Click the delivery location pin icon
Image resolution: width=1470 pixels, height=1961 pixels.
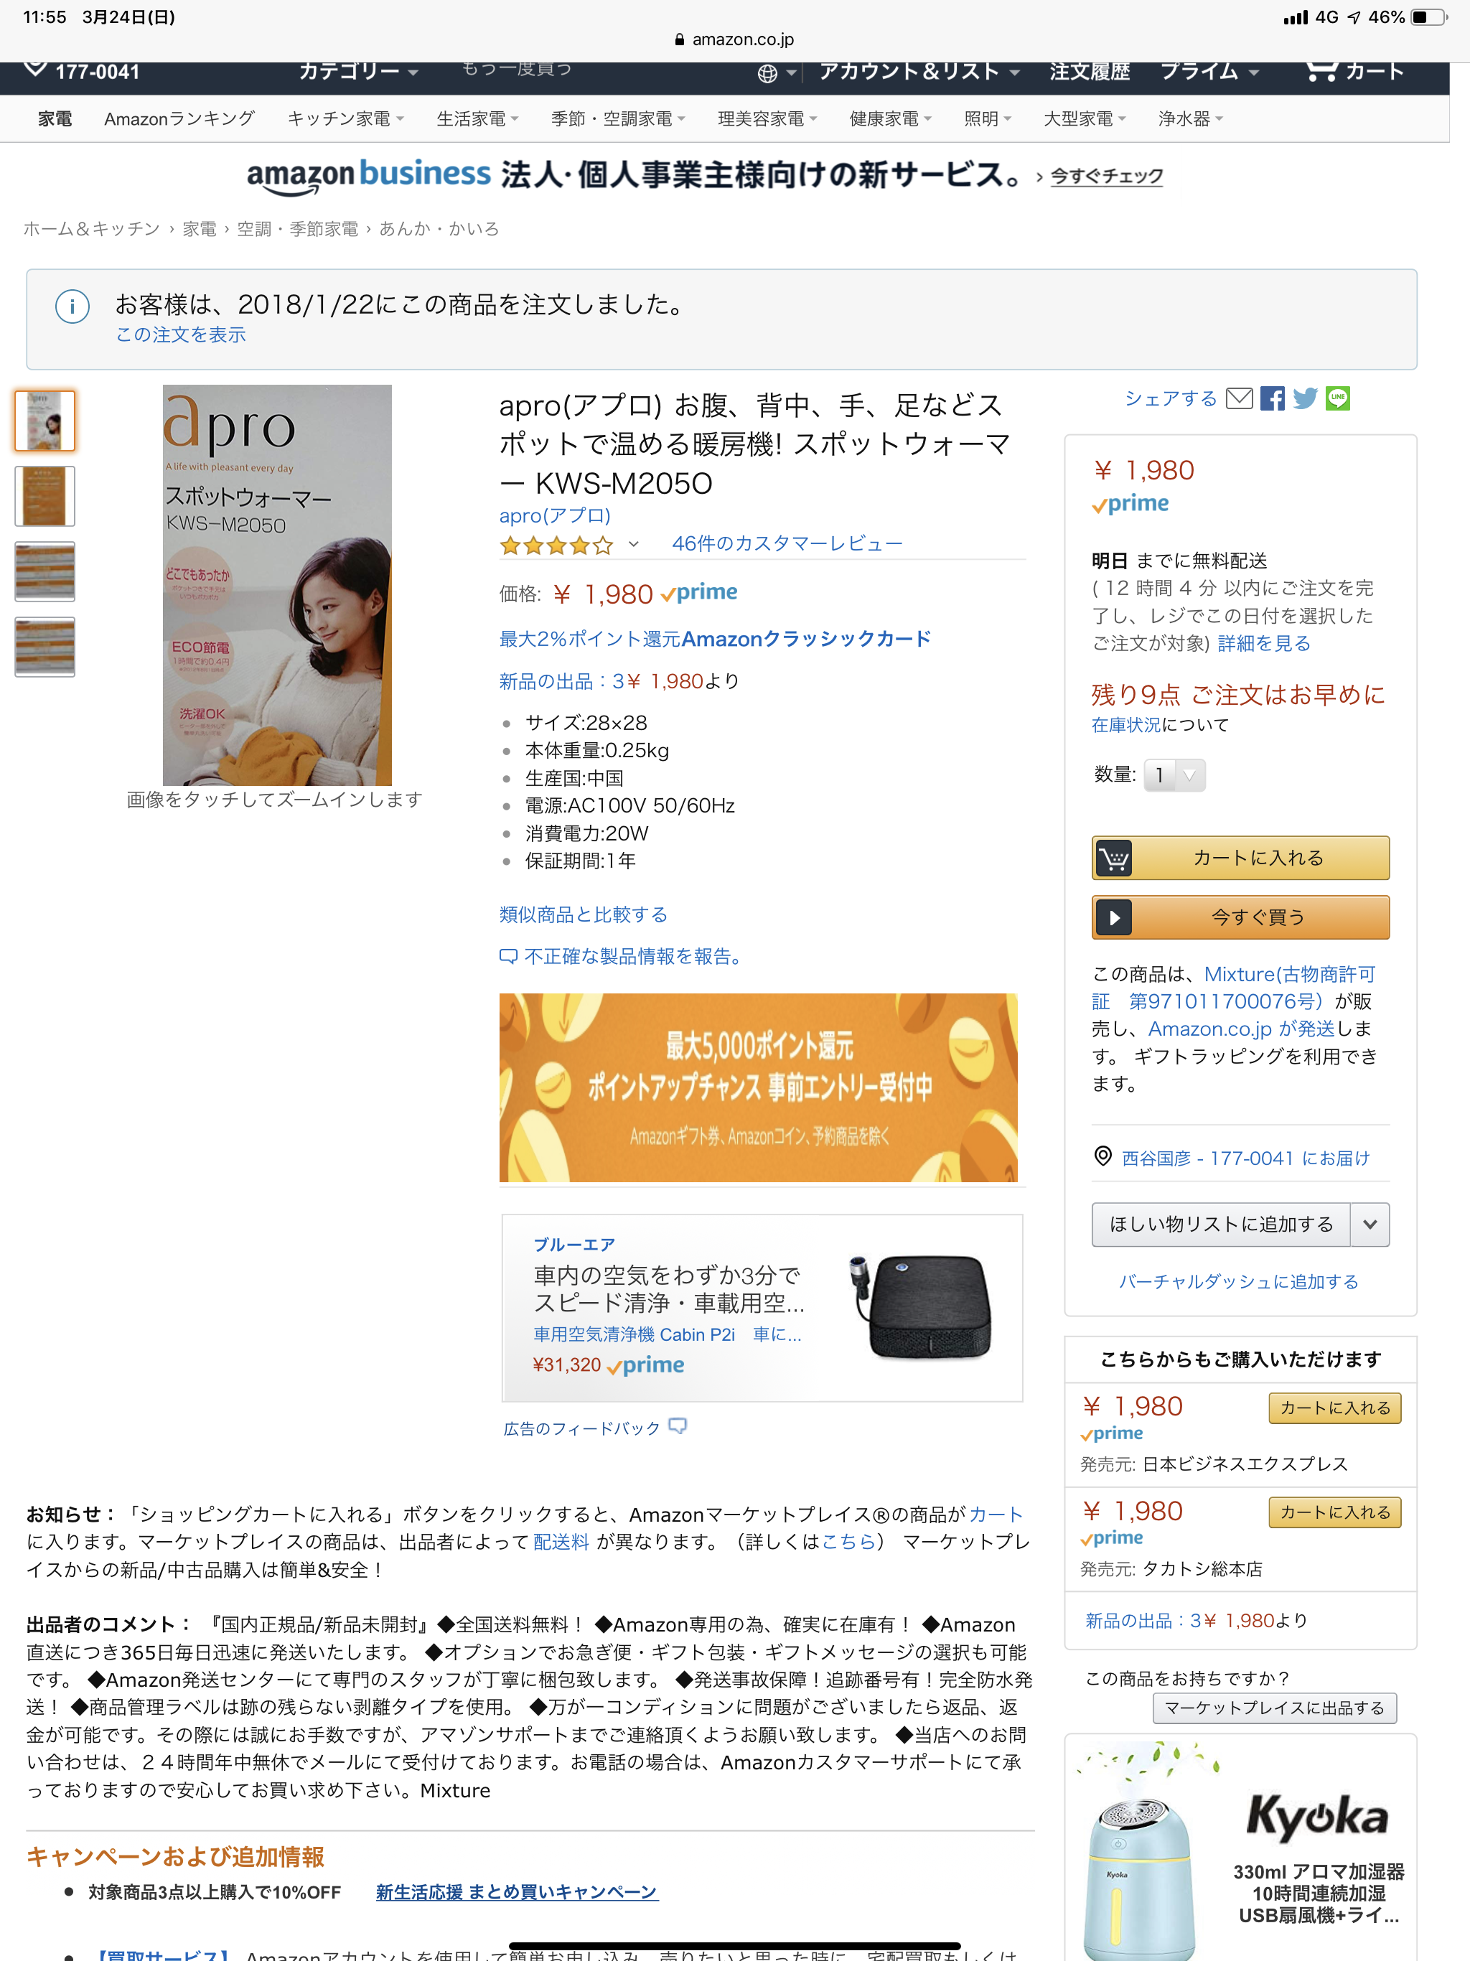(1102, 1156)
